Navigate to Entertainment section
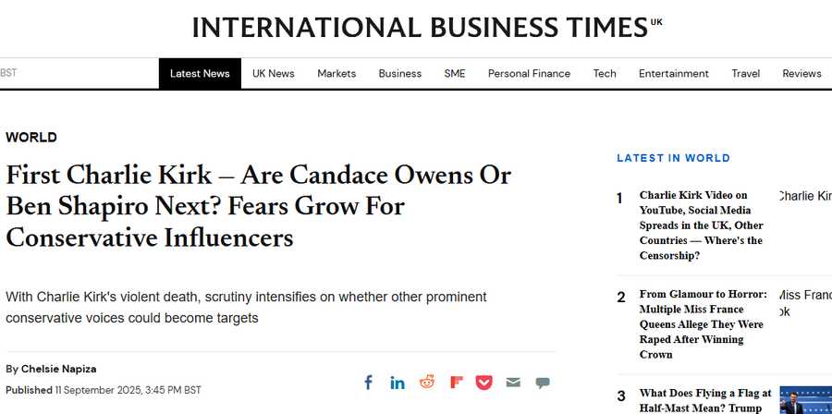 click(x=674, y=74)
